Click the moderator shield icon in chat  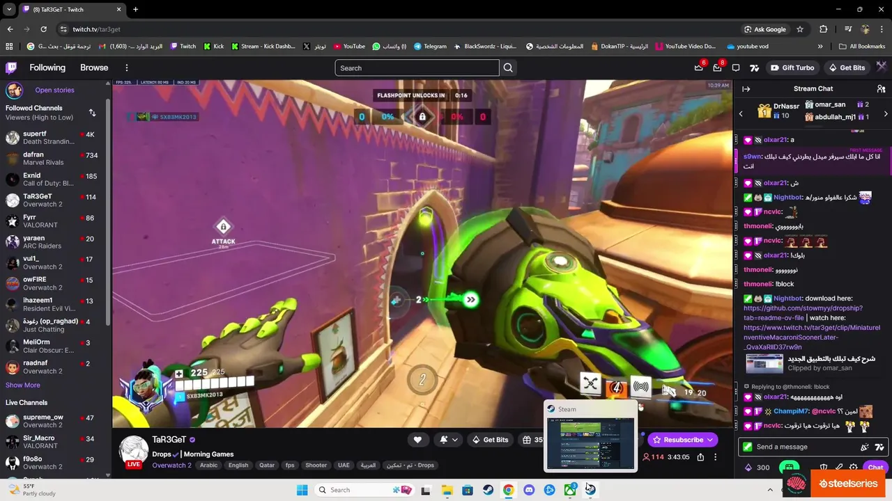(823, 468)
